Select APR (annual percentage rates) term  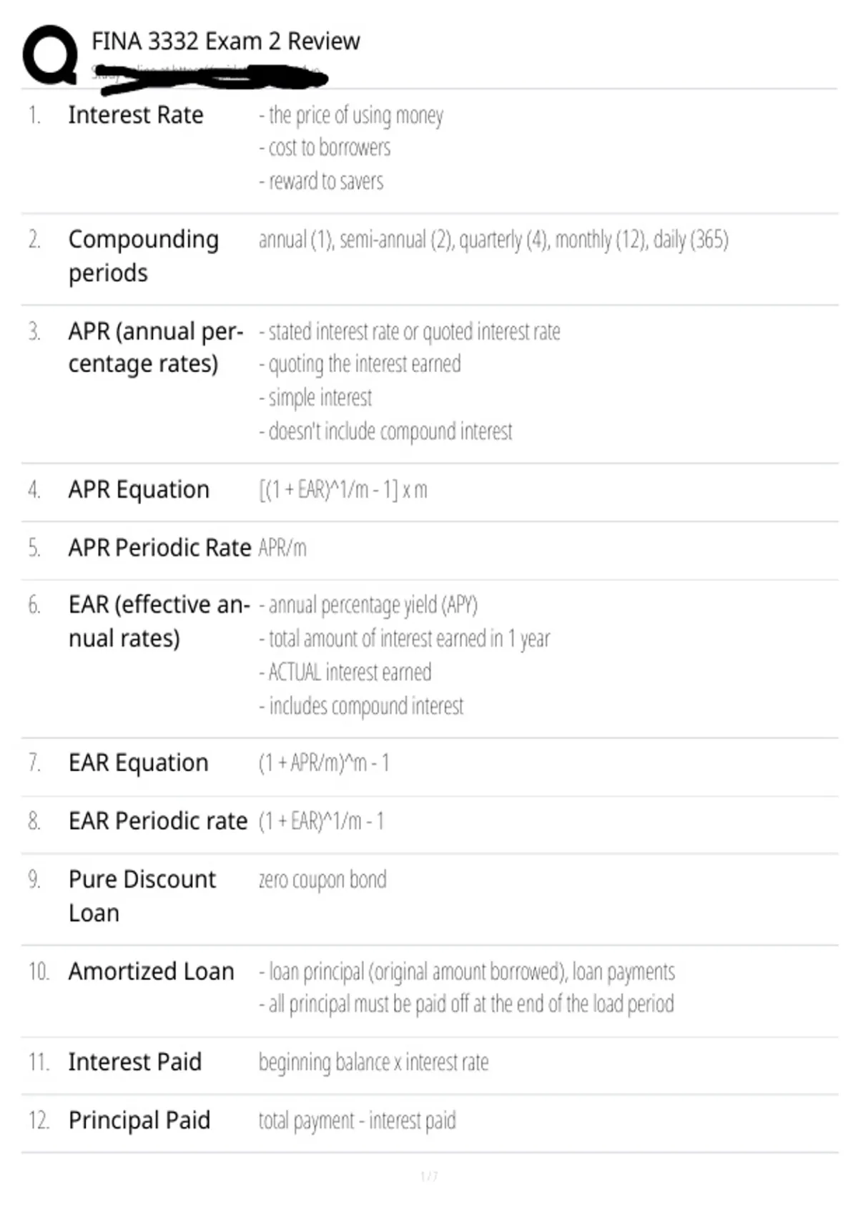tap(156, 348)
